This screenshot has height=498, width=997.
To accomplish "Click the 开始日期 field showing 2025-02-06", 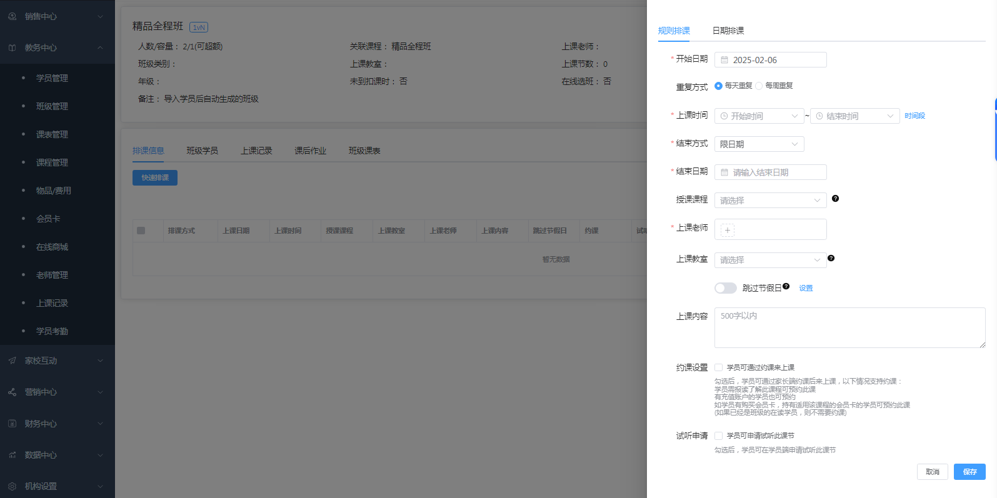I will [771, 59].
